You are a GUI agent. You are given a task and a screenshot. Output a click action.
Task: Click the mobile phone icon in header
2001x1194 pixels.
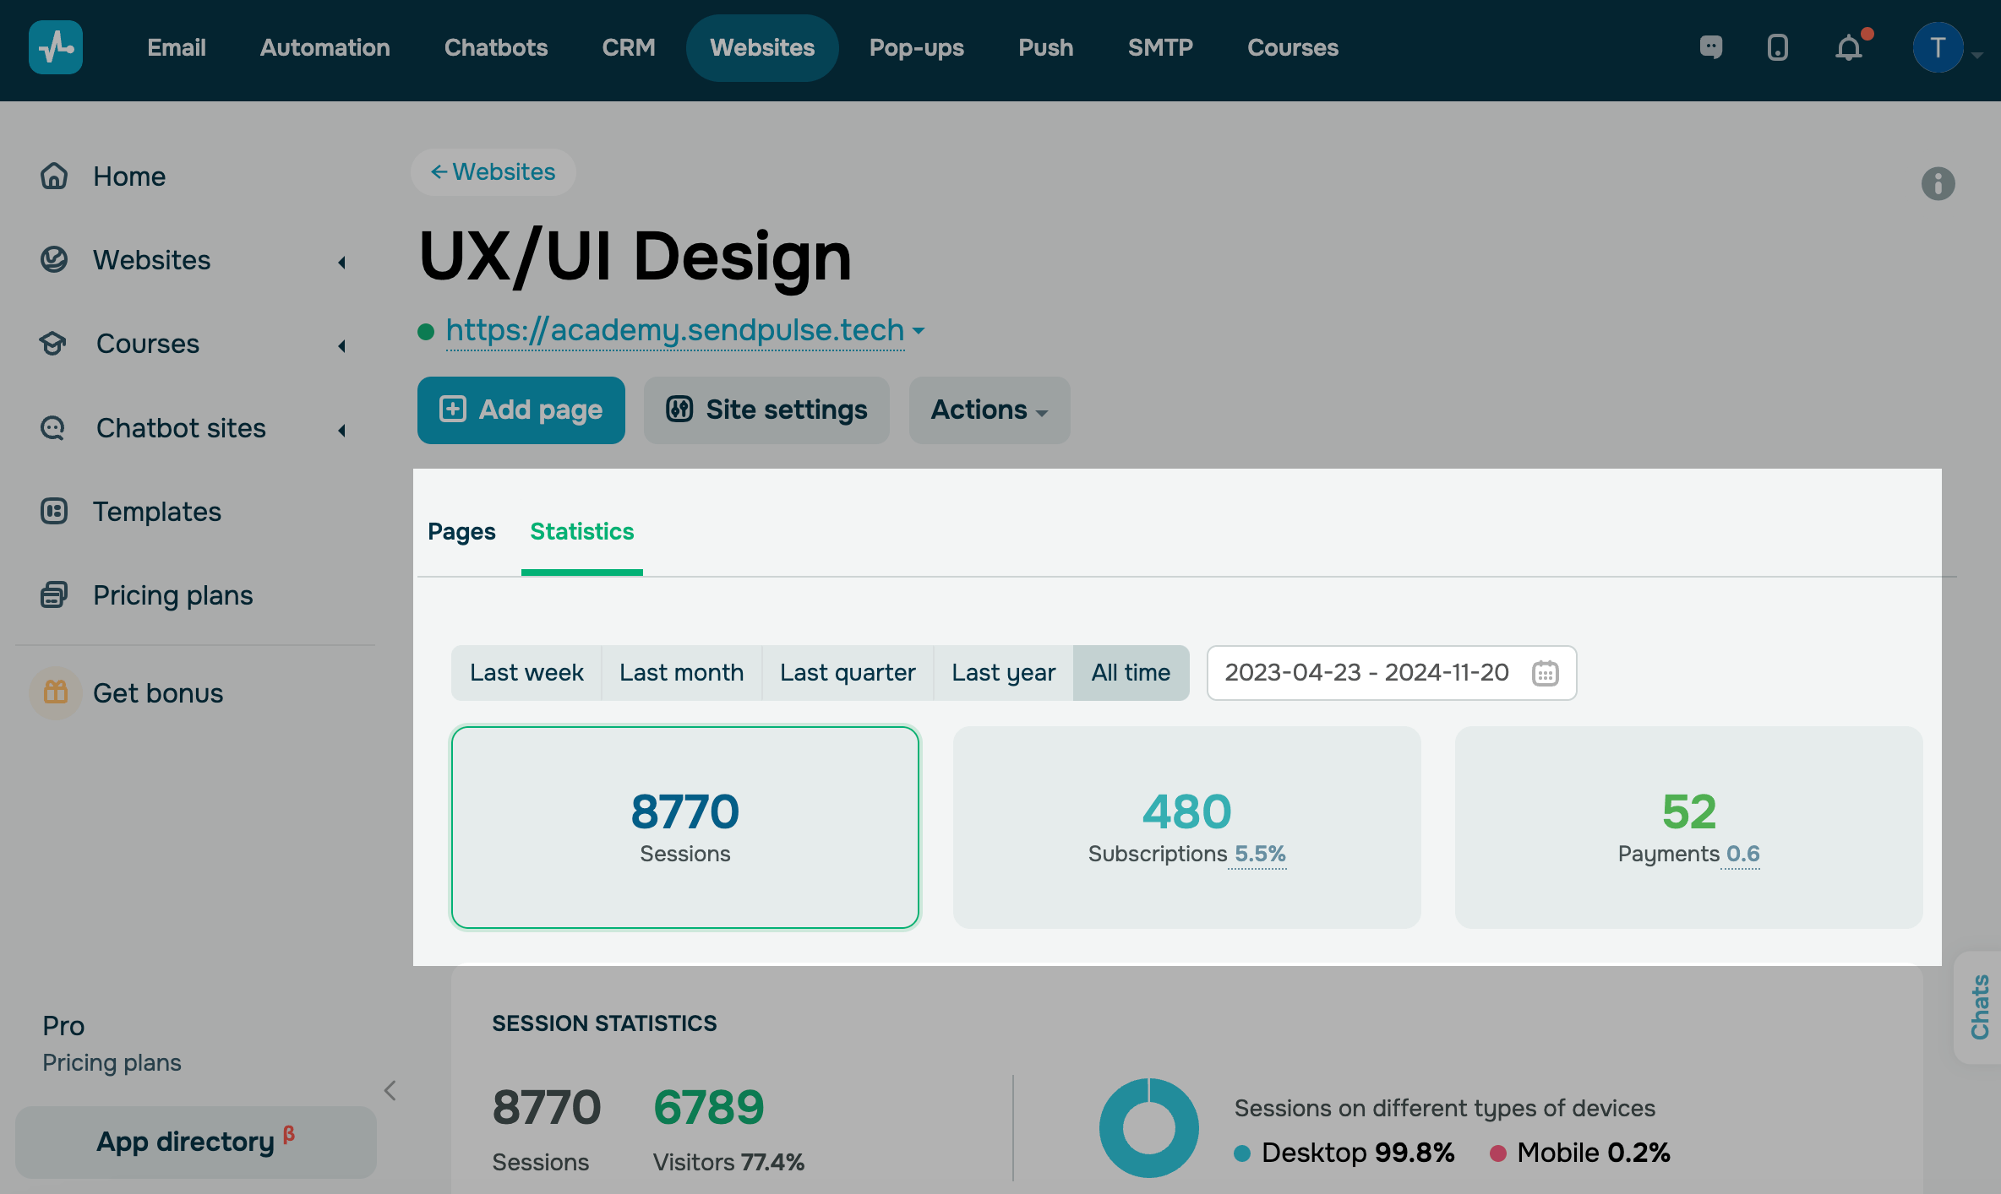pyautogui.click(x=1778, y=47)
